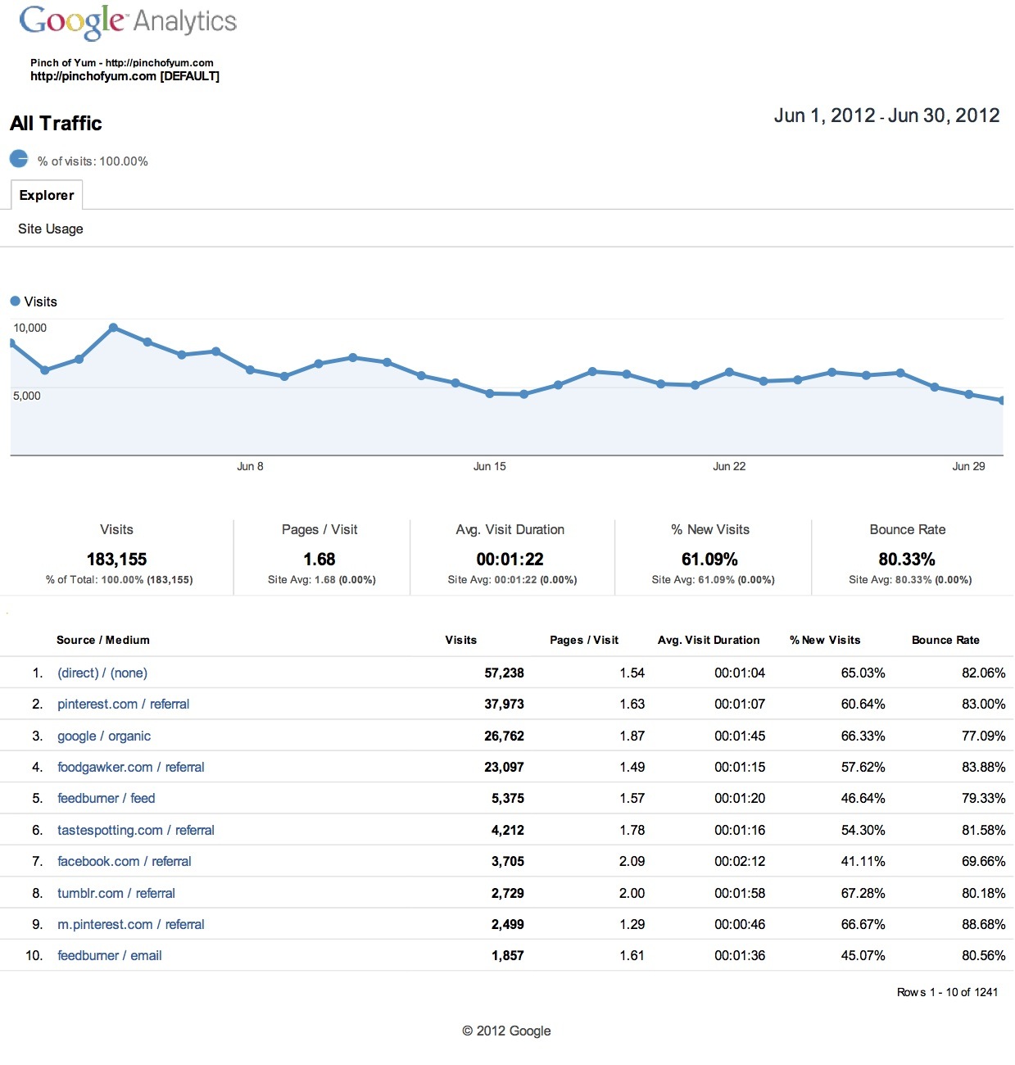Open feedburner / email source link
Viewport: 1015px width, 1065px height.
coord(110,955)
